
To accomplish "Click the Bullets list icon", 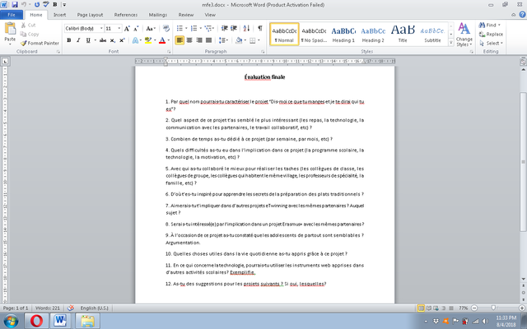I will (180, 29).
